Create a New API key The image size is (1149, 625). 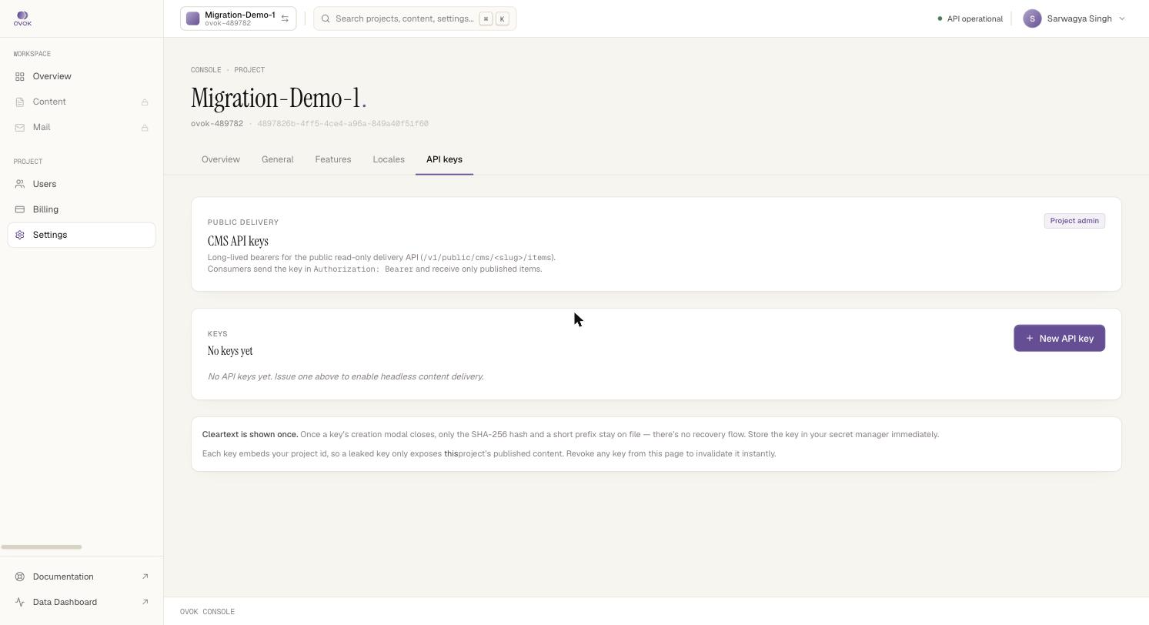1059,338
